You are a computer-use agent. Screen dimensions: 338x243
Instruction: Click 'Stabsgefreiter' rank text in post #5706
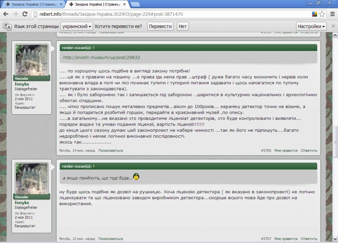tap(26, 89)
